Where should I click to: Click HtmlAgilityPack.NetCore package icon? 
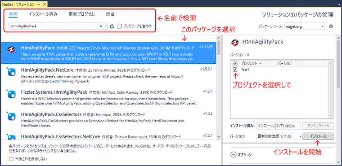click(11, 72)
